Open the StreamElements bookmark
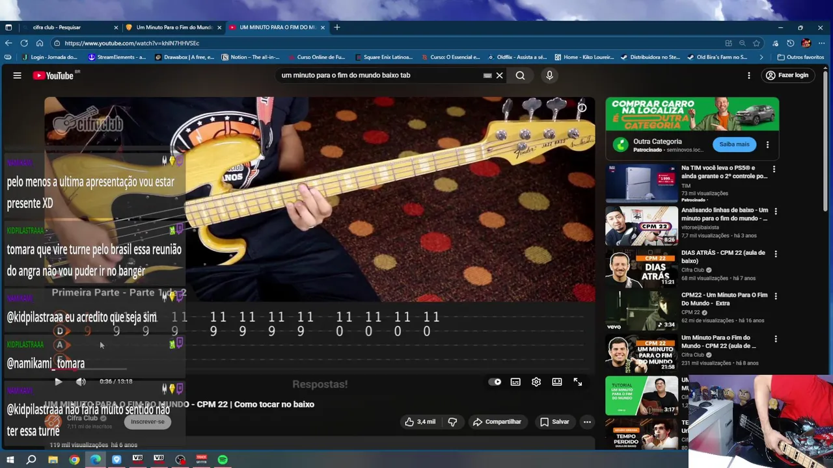833x468 pixels. pos(117,57)
